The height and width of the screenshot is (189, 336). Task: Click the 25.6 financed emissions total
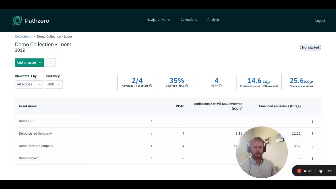pyautogui.click(x=301, y=81)
